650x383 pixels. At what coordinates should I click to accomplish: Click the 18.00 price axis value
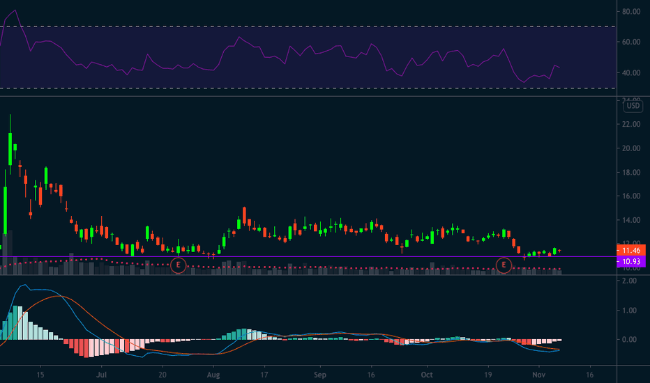631,172
